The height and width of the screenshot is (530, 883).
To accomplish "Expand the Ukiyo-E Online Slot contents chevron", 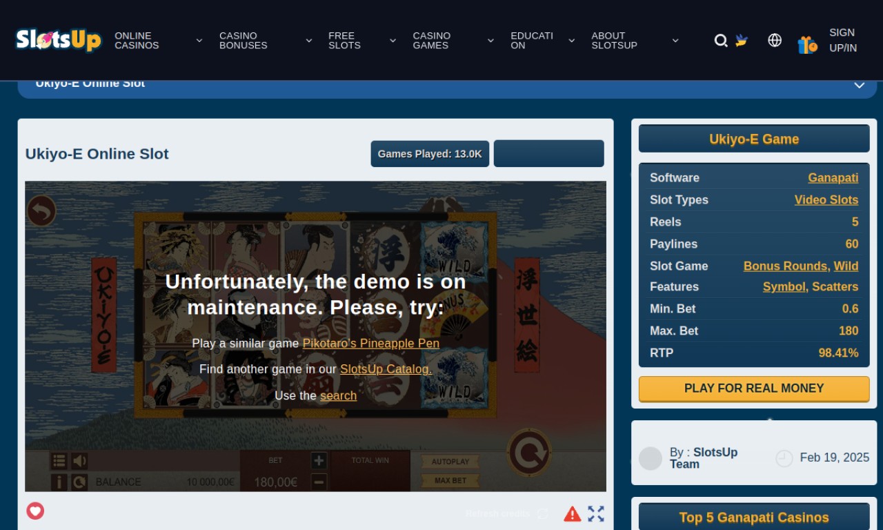I will [859, 85].
